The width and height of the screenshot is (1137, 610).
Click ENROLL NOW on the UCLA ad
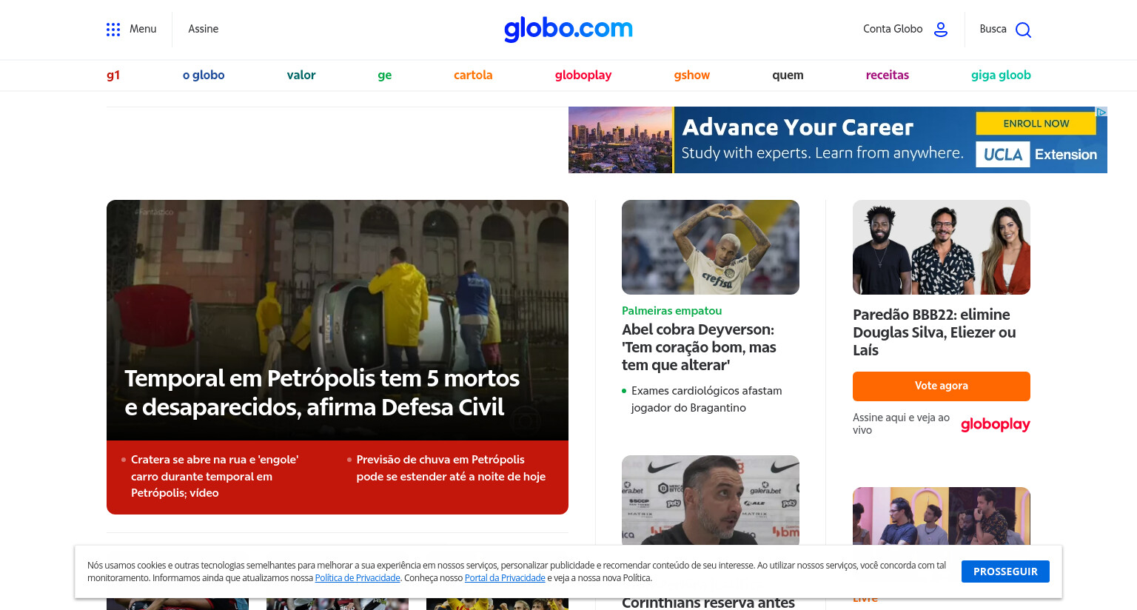click(1036, 124)
